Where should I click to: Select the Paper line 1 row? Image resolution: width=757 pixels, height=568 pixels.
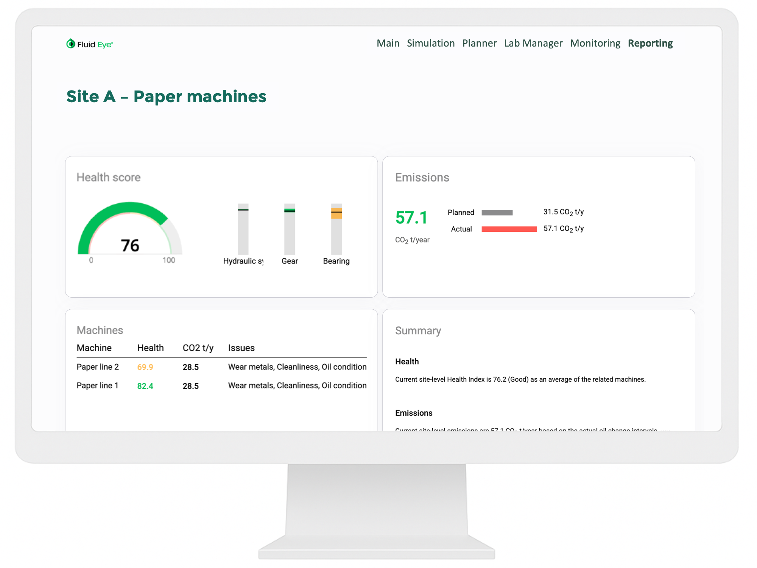98,386
